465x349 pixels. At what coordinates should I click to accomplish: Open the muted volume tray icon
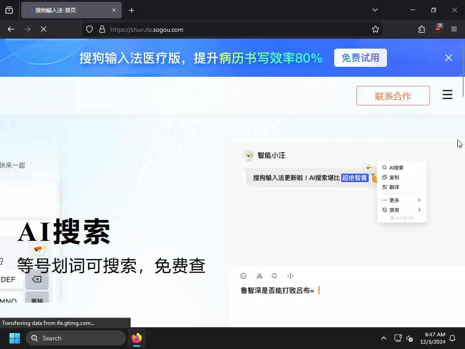[x=410, y=338]
